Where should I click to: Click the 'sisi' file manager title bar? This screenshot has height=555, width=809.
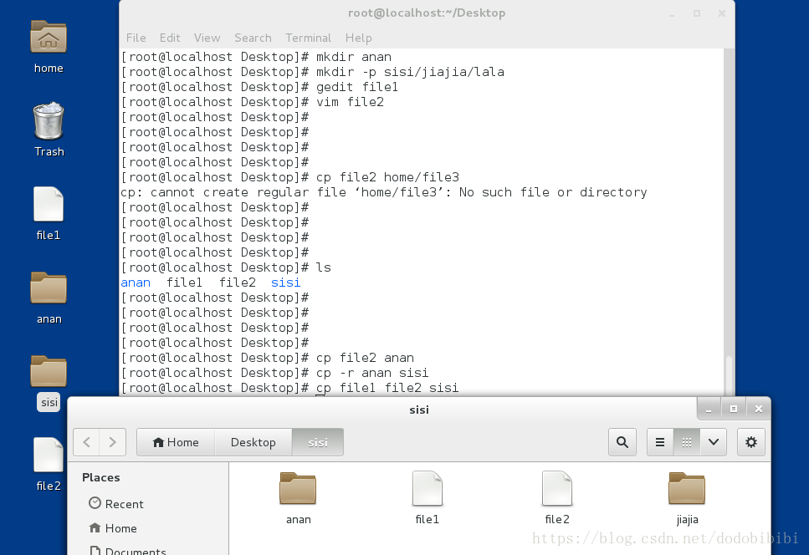[x=419, y=410]
